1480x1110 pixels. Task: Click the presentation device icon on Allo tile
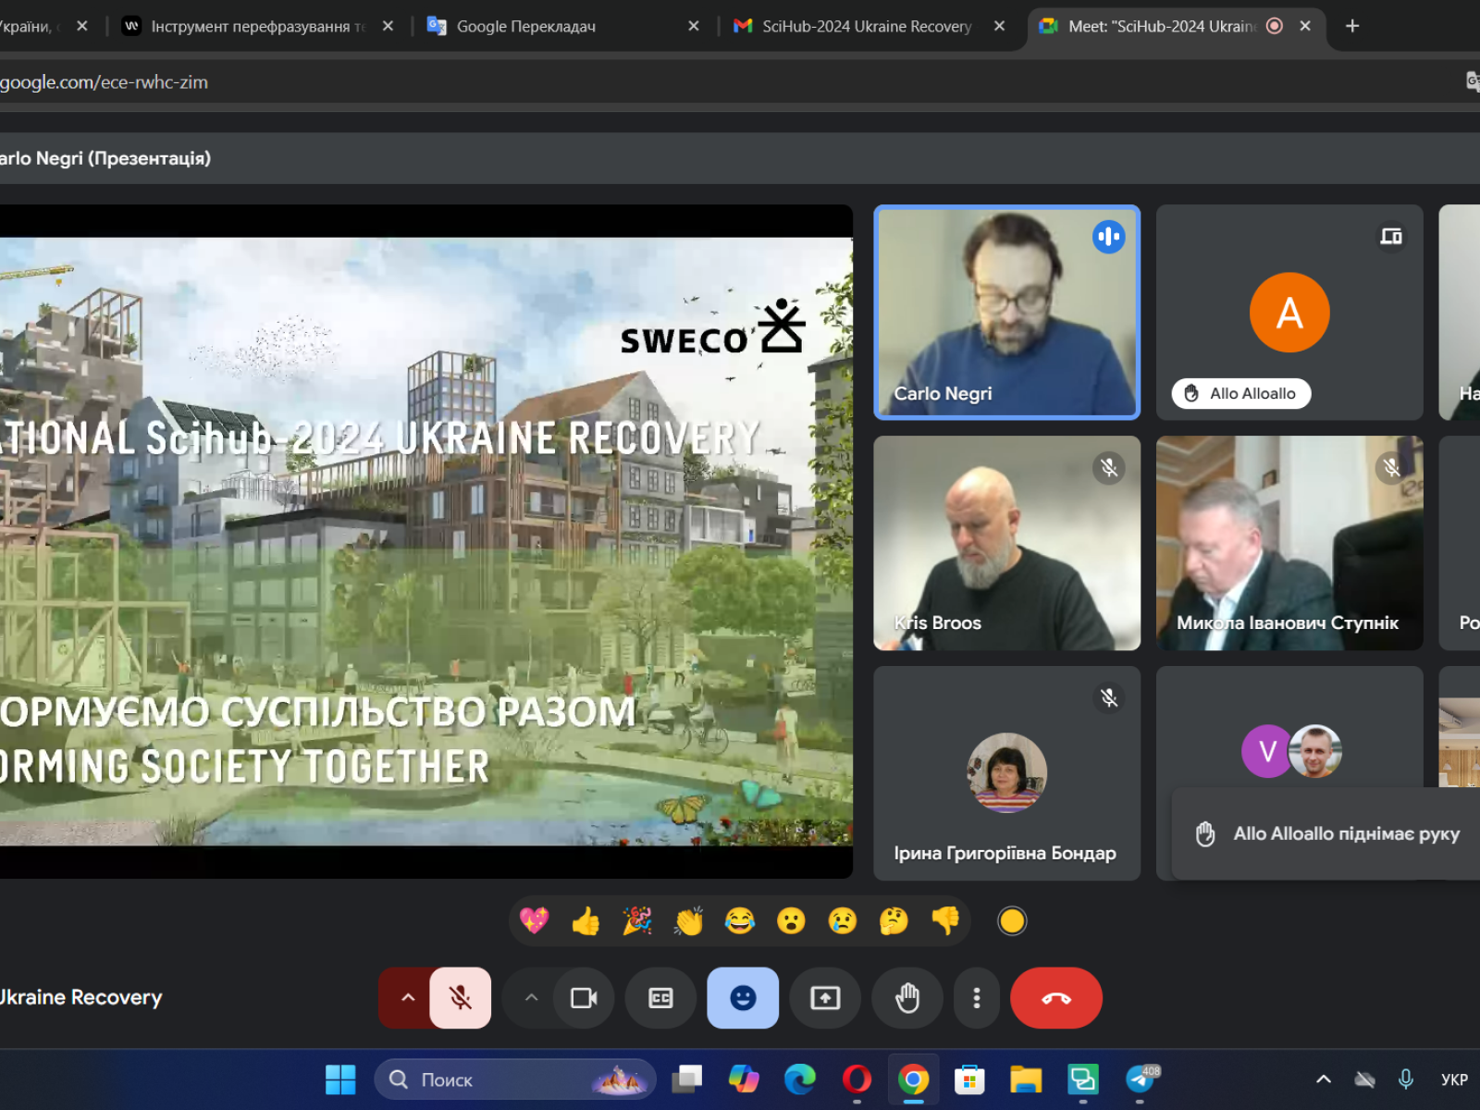point(1391,237)
